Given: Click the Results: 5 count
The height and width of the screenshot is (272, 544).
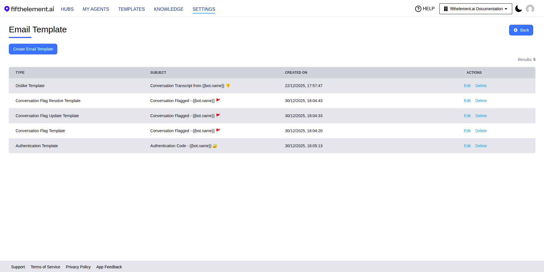Looking at the screenshot, I should point(526,60).
